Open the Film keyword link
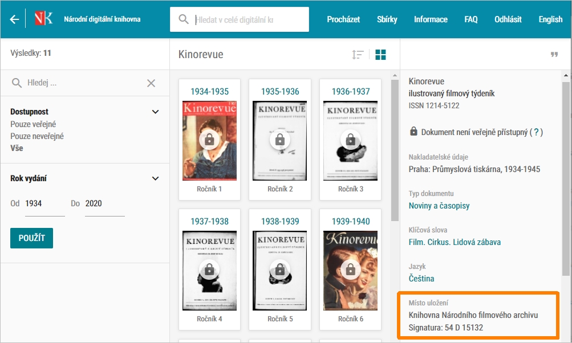Viewport: 572px width, 343px height. (x=417, y=242)
